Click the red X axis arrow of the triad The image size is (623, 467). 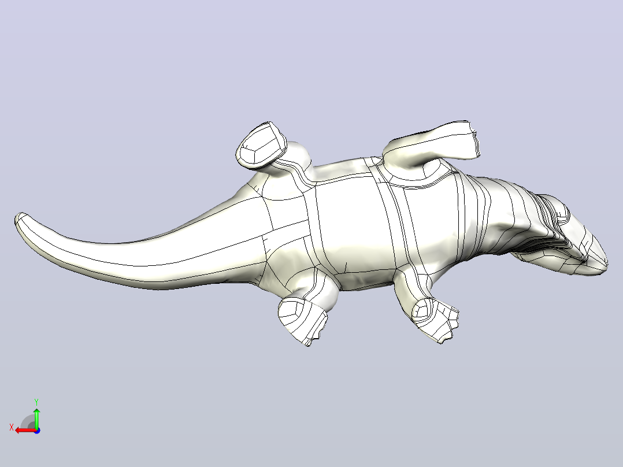(x=25, y=431)
